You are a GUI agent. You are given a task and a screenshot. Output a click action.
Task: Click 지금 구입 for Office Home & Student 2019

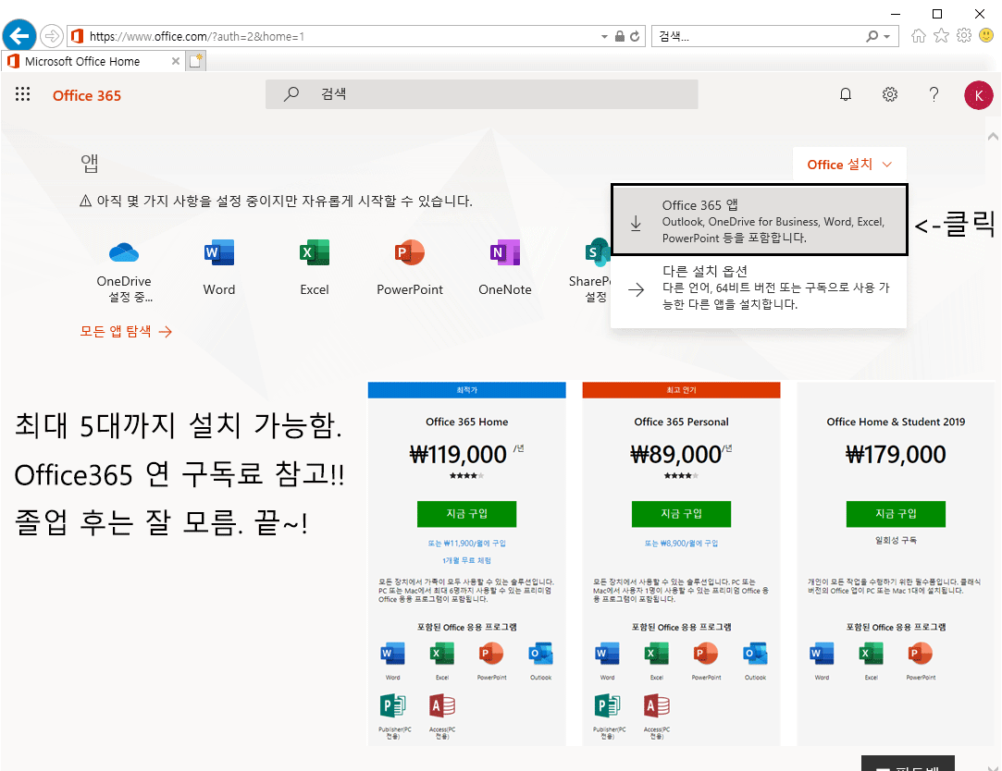click(896, 514)
